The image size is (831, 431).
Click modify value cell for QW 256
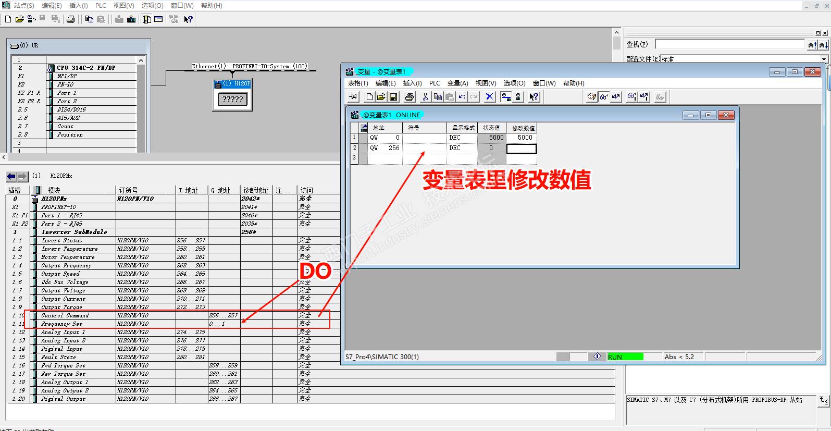coord(522,148)
